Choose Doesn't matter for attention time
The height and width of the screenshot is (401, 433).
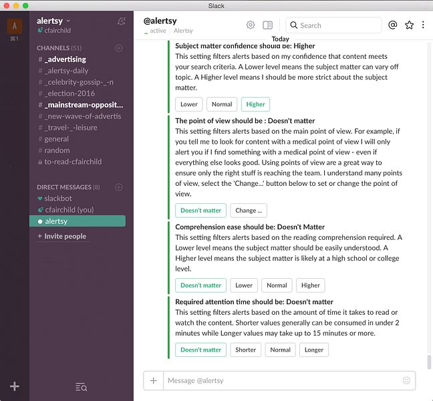[200, 350]
